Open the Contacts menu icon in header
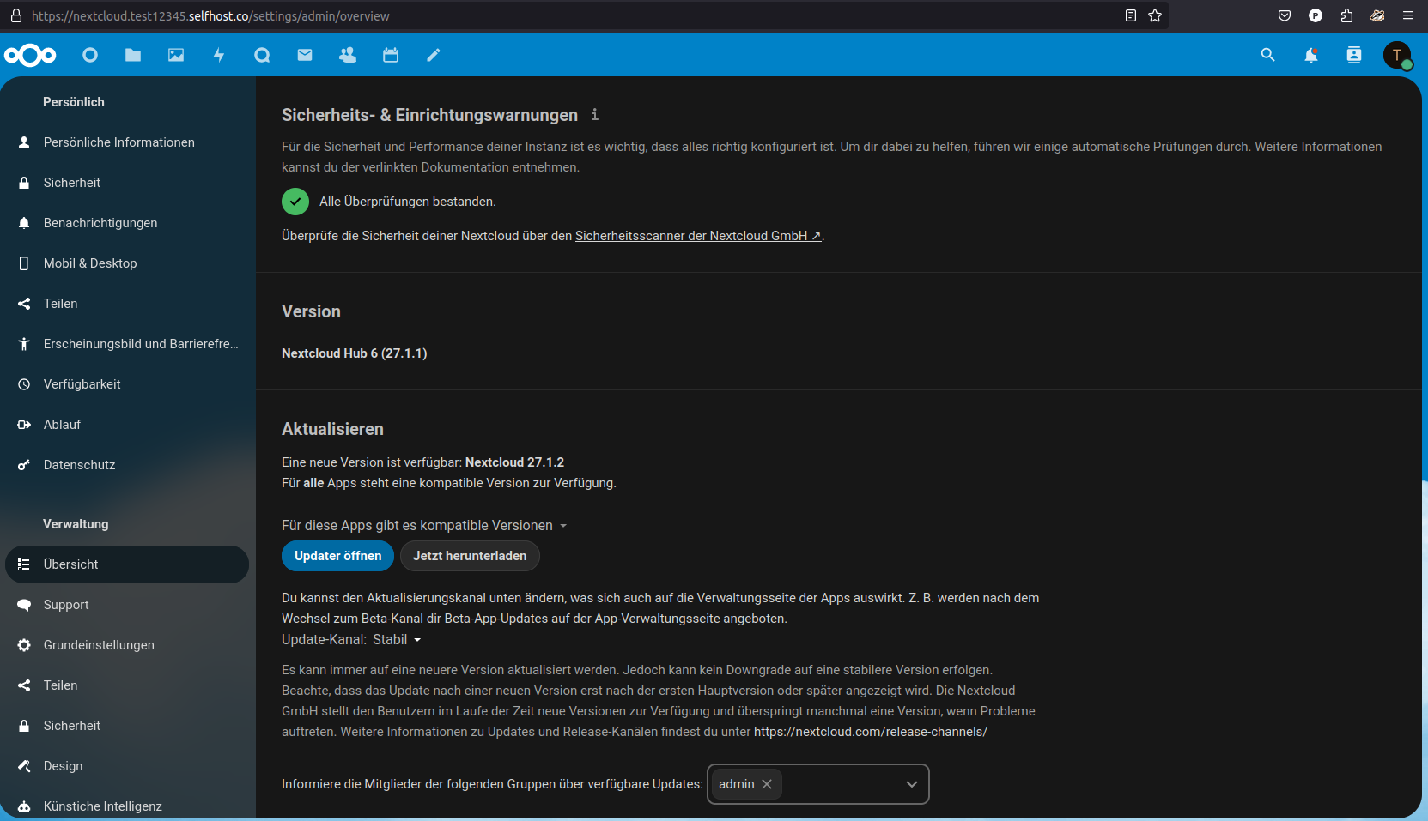The image size is (1428, 821). click(x=1354, y=55)
